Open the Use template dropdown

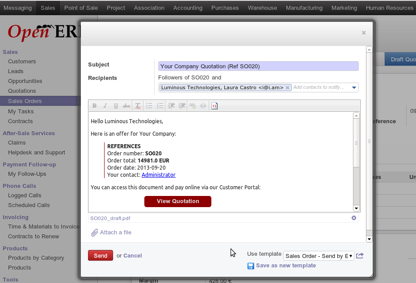point(319,256)
